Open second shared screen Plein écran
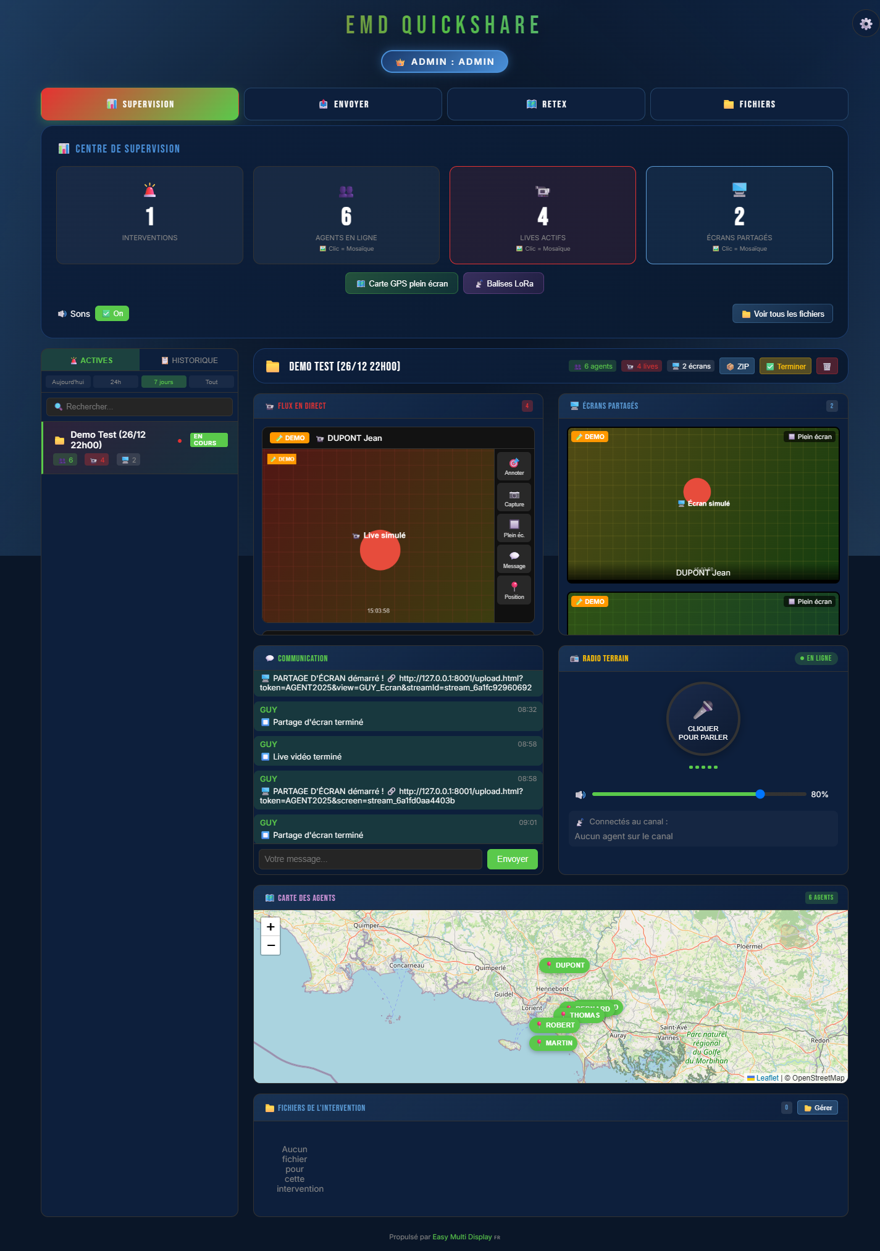This screenshot has width=880, height=1251. click(810, 601)
